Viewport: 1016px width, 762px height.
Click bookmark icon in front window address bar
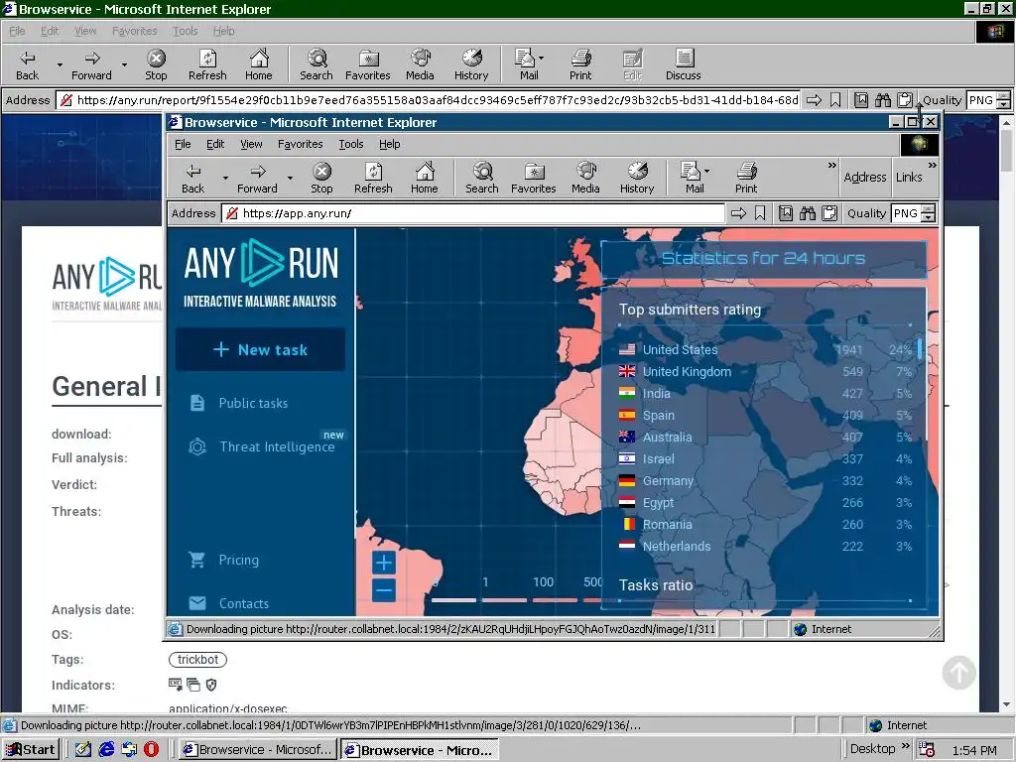[x=760, y=213]
